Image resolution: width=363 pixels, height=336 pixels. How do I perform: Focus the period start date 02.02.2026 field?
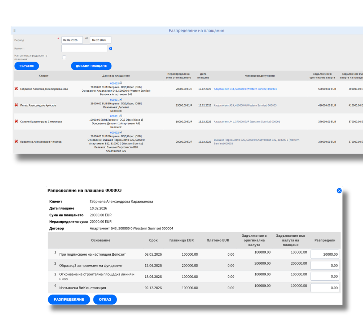pyautogui.click(x=72, y=40)
